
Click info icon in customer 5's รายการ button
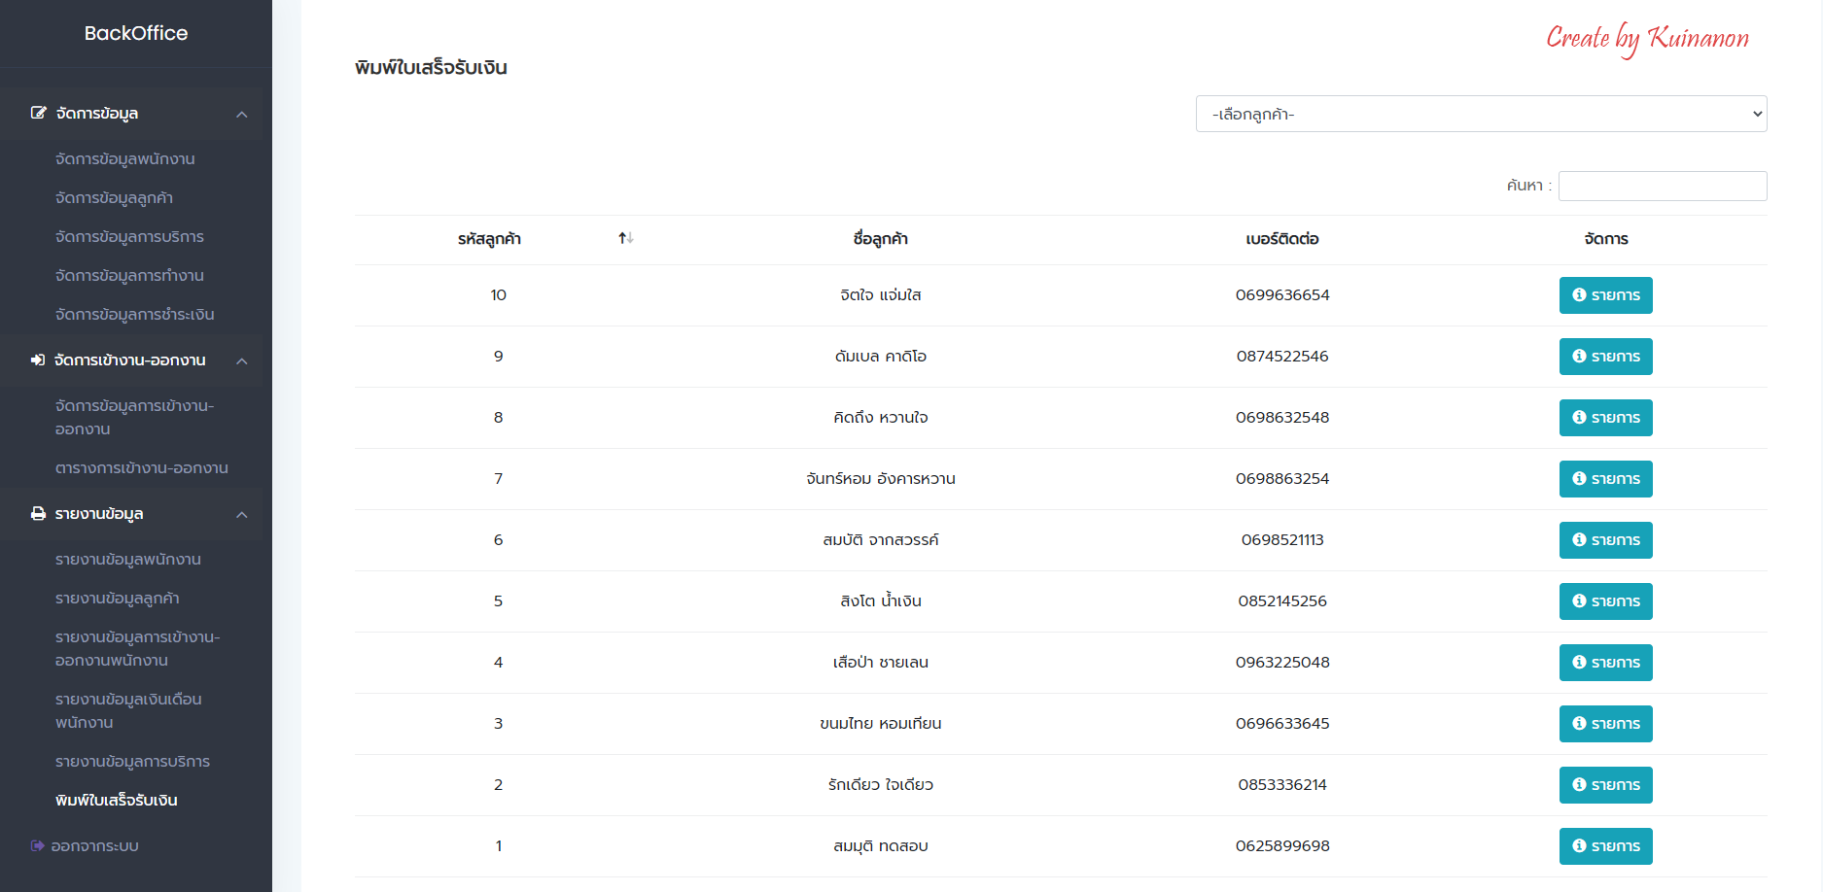pyautogui.click(x=1579, y=601)
